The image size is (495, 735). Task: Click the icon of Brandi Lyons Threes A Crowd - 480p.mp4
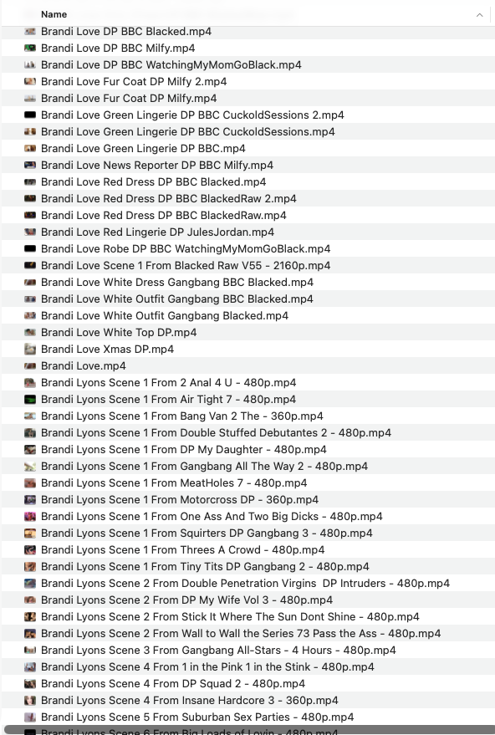tap(30, 550)
